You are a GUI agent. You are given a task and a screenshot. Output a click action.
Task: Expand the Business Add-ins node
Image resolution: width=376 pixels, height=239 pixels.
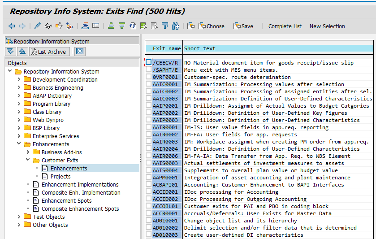click(28, 152)
